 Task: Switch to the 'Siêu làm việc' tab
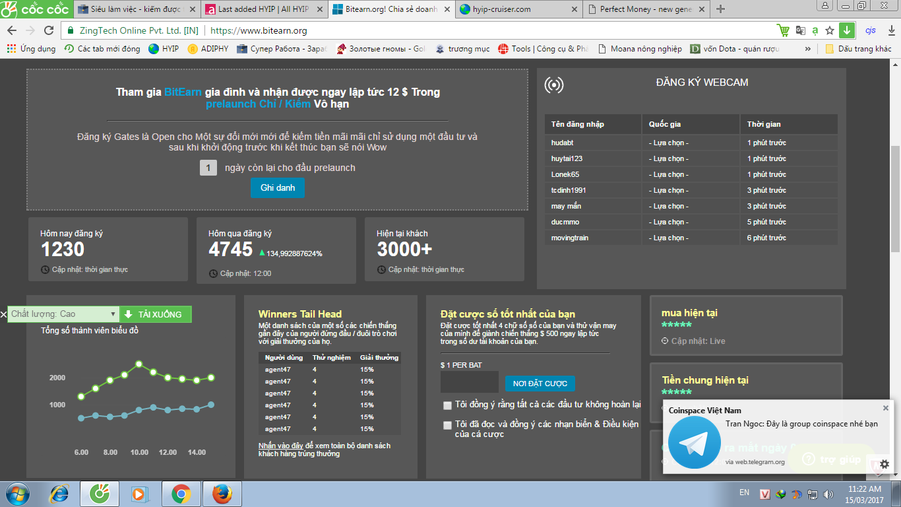137,9
